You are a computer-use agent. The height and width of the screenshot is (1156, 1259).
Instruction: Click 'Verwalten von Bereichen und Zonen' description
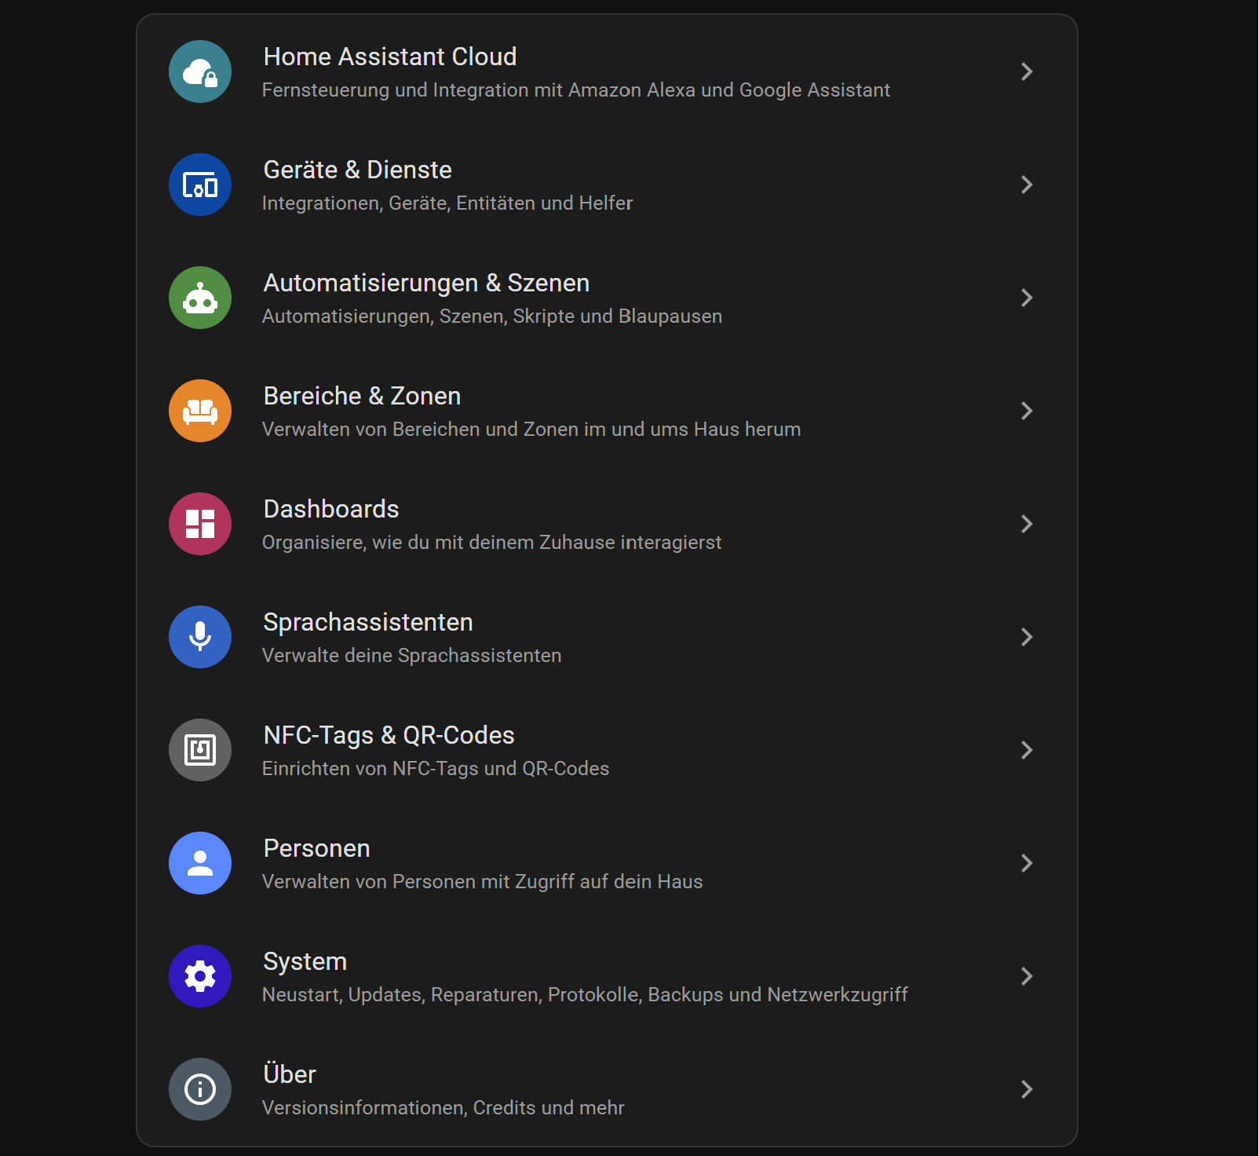click(531, 430)
